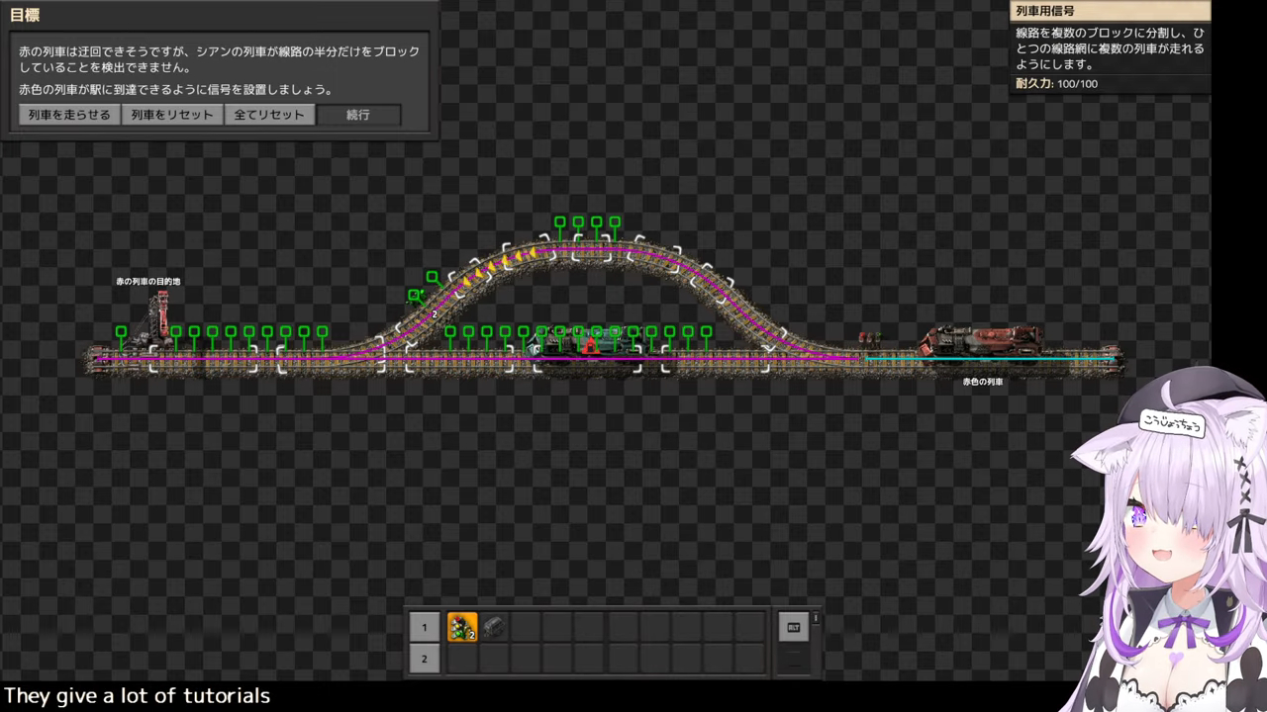The image size is (1267, 712).
Task: Click the last slot of hotbar row 1
Action: [750, 627]
